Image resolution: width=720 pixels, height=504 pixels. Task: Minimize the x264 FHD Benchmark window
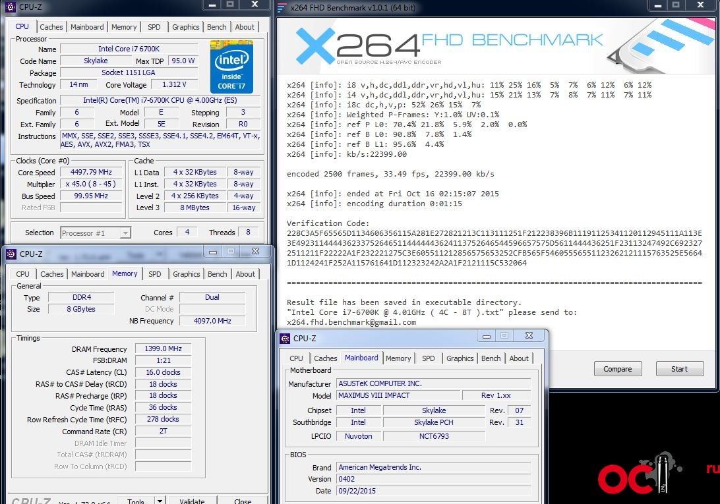[658, 5]
